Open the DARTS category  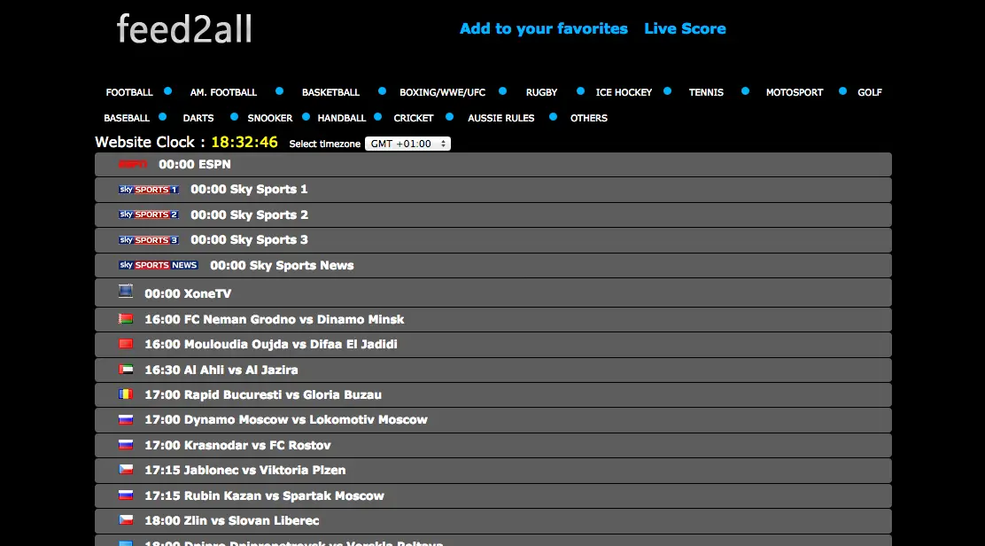tap(198, 118)
